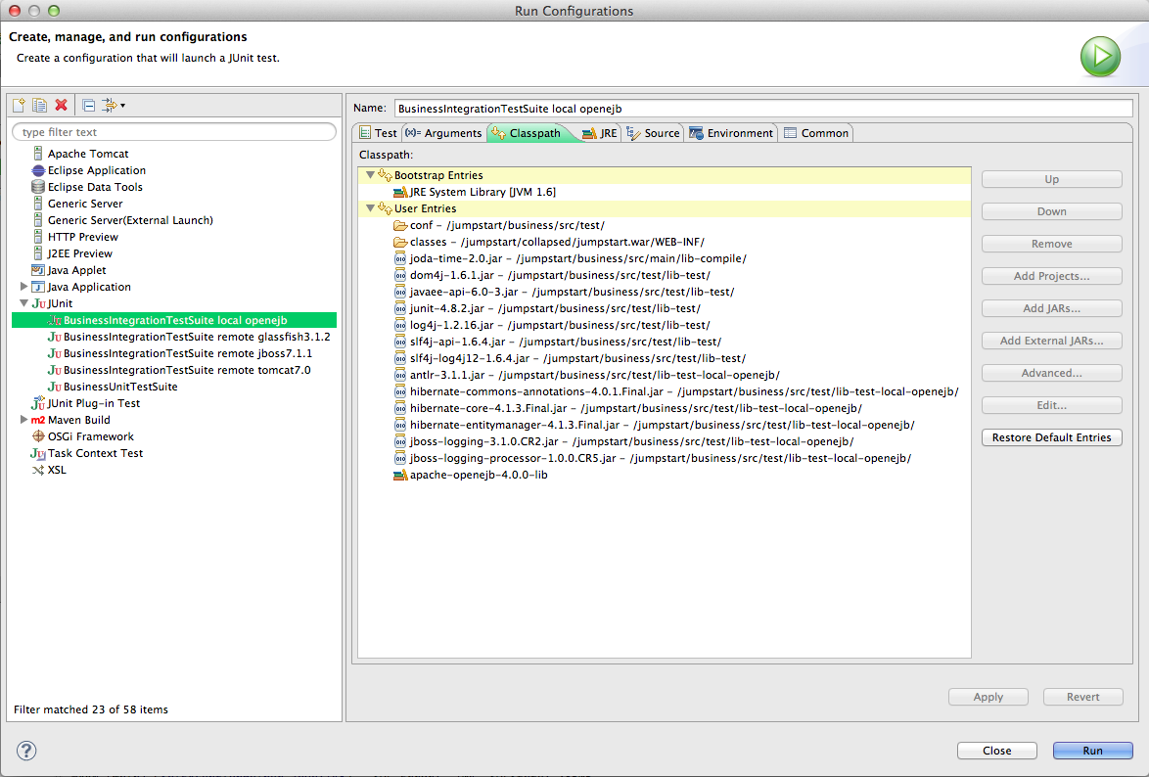Select the J2EE Preview entry

(x=71, y=253)
